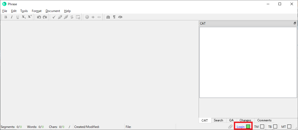The height and width of the screenshot is (130, 298).
Task: Toggle the MT status box
Action: tap(289, 127)
